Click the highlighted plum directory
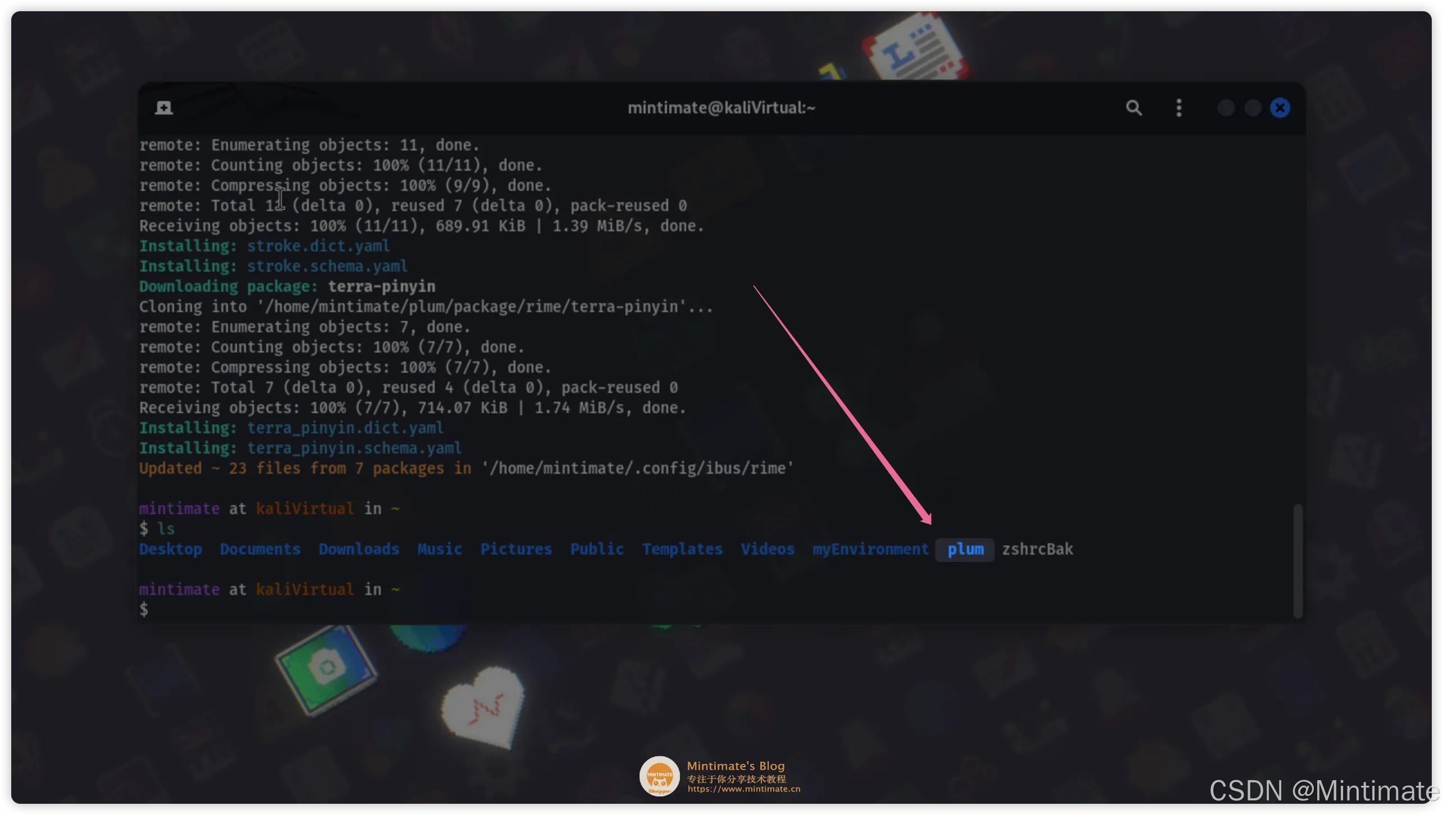 click(965, 549)
